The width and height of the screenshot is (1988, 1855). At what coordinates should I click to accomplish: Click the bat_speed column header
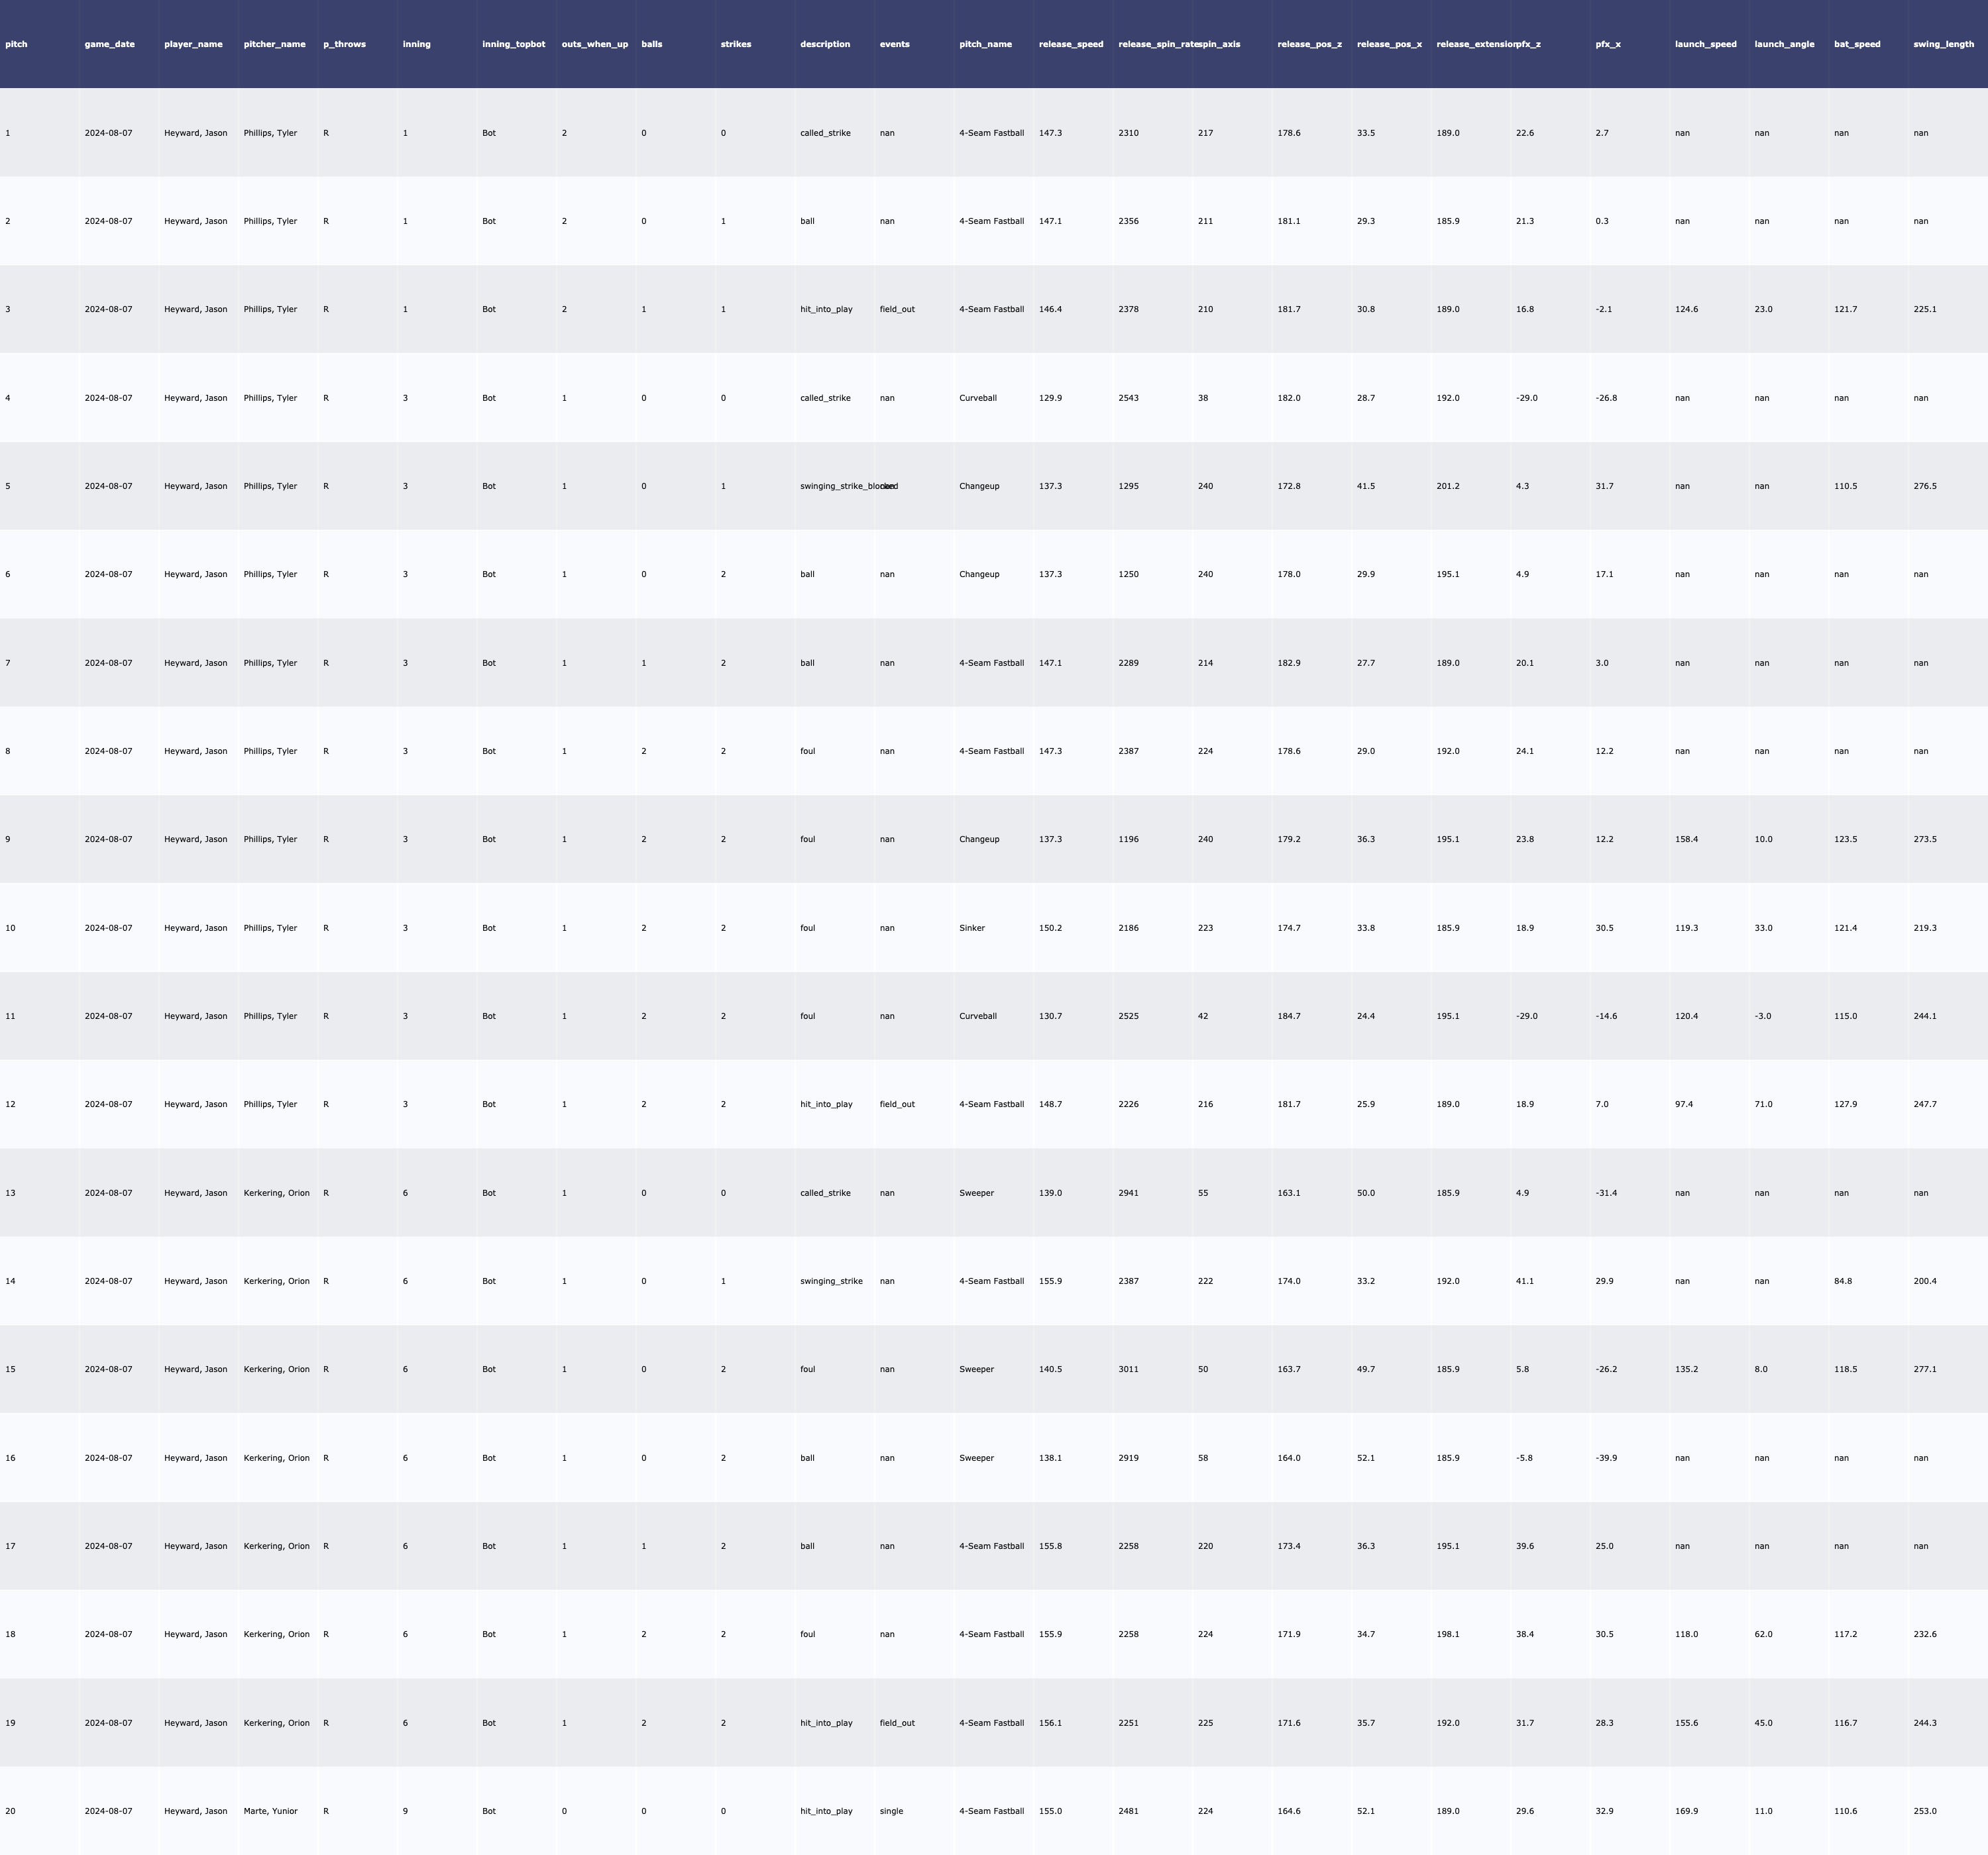[x=1857, y=44]
